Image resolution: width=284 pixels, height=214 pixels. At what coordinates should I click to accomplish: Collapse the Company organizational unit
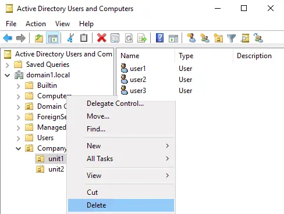(18, 148)
